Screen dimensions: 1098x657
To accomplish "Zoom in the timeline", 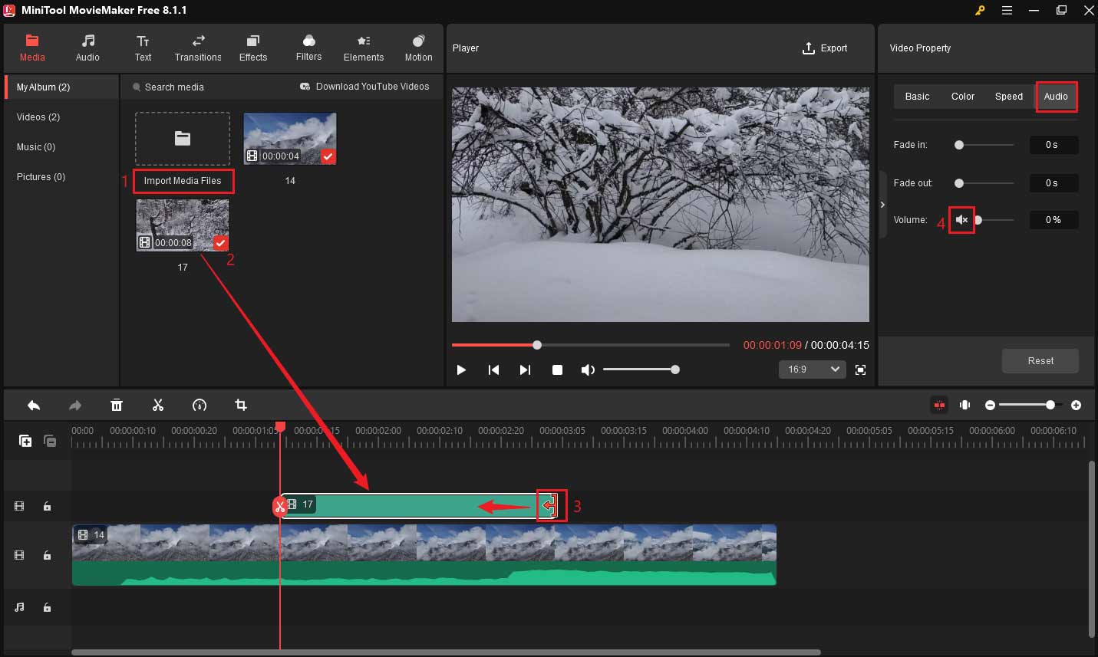I will click(1077, 405).
